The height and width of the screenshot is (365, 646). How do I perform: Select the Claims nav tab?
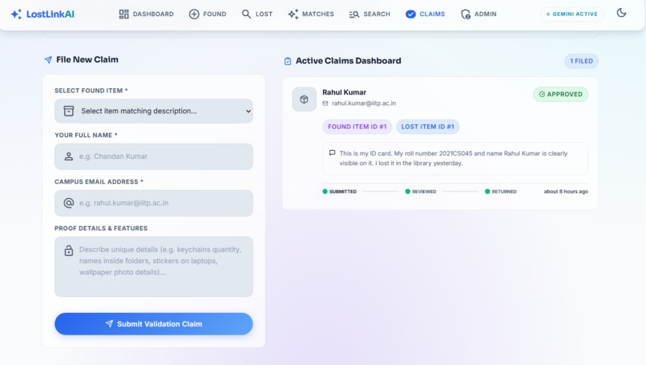(x=425, y=14)
